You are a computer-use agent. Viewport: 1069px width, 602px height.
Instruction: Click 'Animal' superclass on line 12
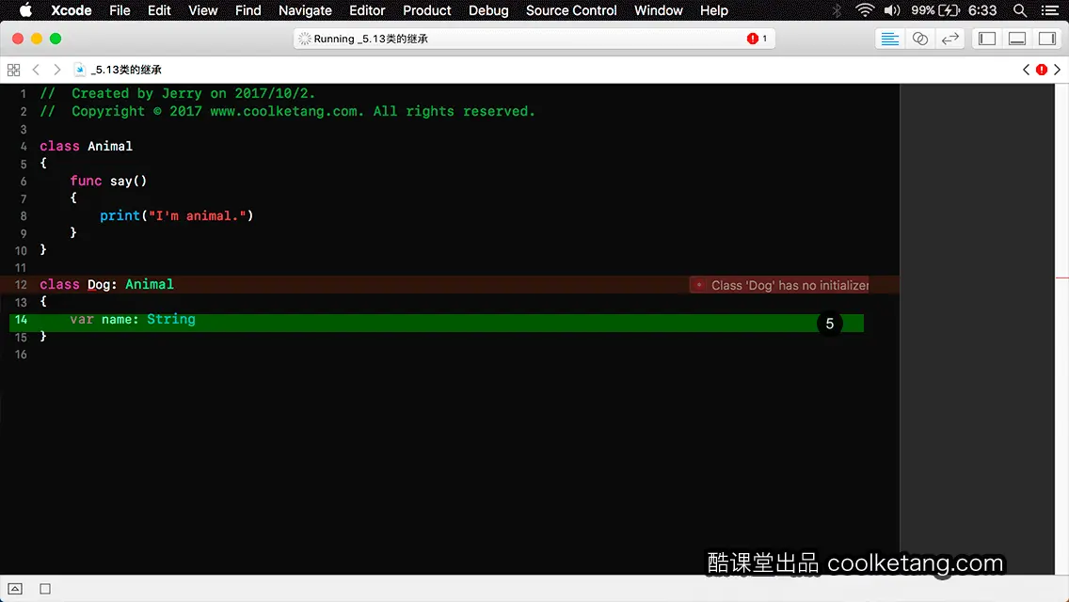[x=150, y=284]
